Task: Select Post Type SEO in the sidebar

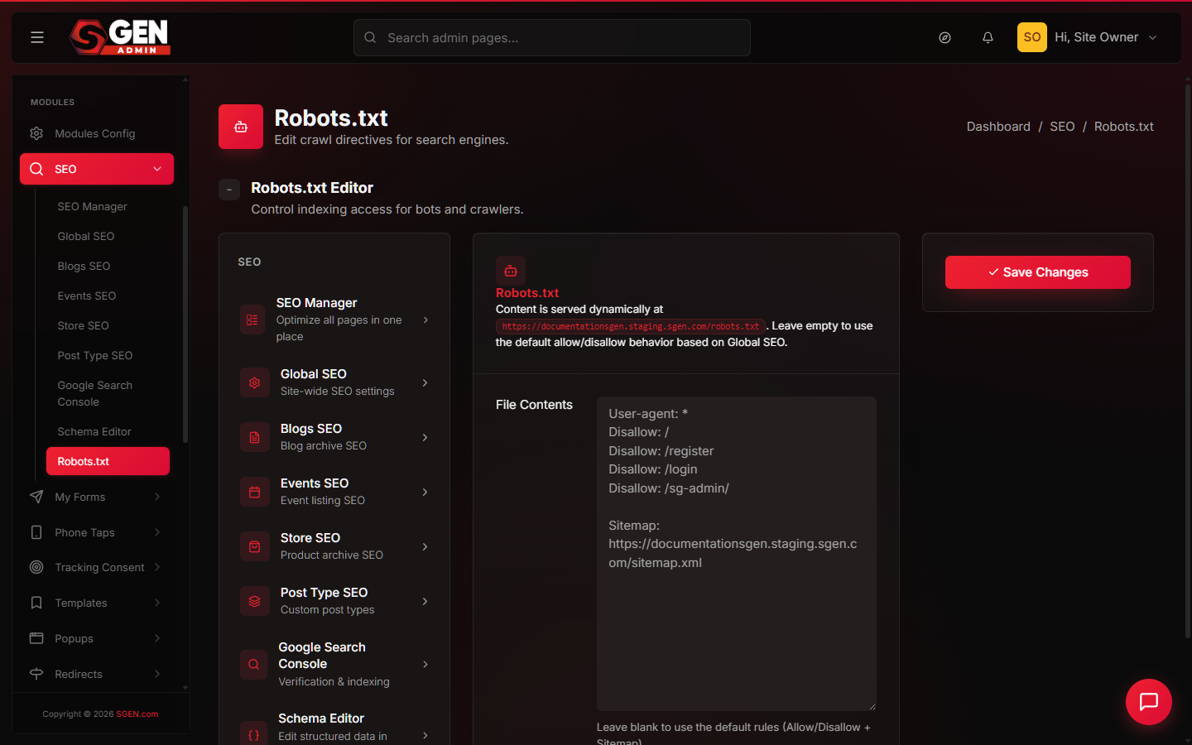Action: point(95,355)
